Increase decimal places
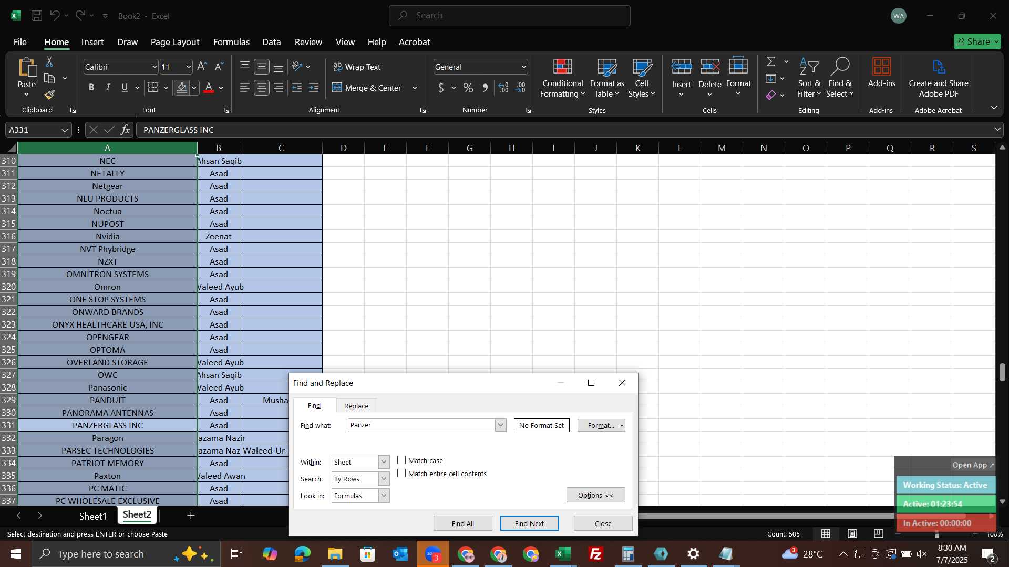This screenshot has width=1009, height=567. [x=503, y=88]
